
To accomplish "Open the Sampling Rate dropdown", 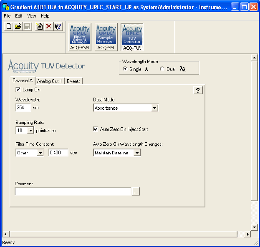I will [x=30, y=131].
